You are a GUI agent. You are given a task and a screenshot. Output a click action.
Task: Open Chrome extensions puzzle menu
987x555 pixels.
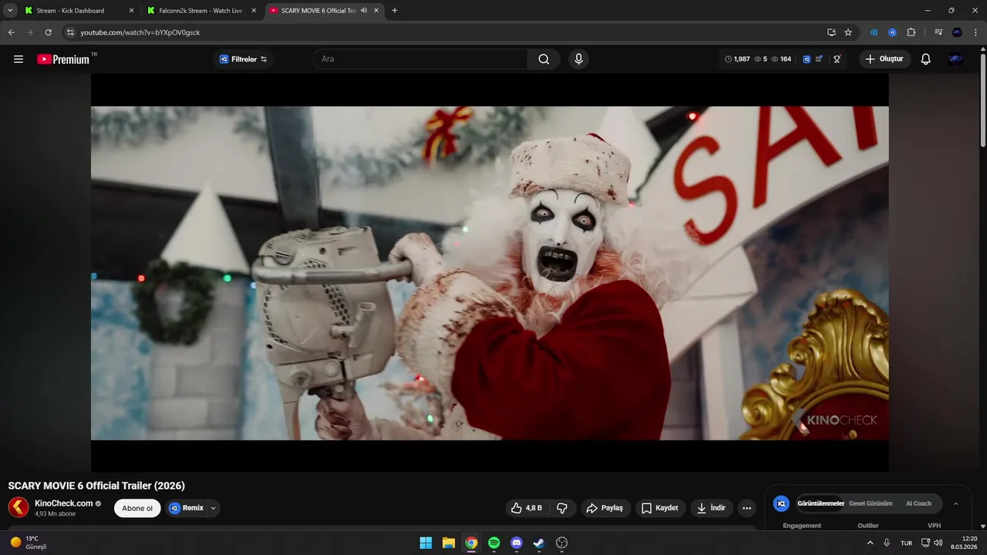pos(911,32)
